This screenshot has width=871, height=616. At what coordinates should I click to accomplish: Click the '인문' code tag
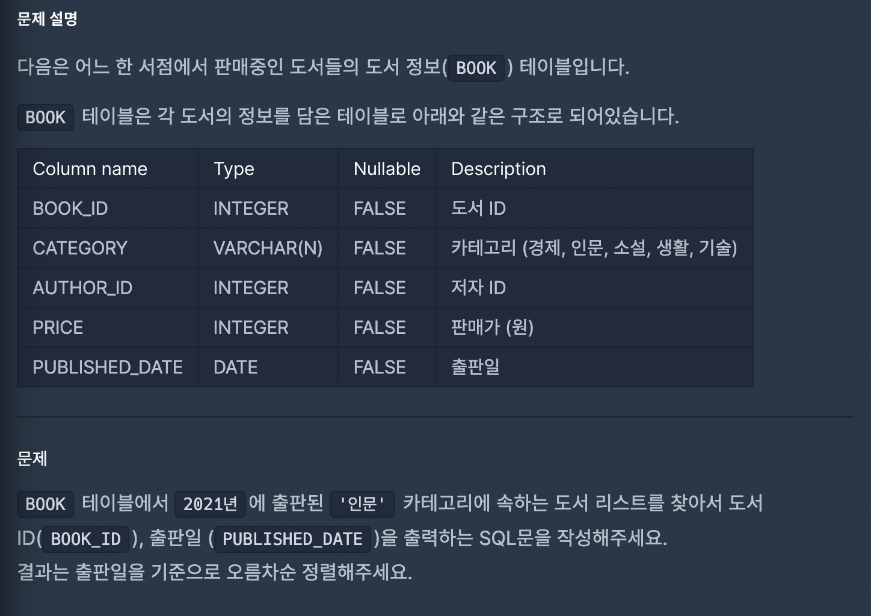(362, 504)
